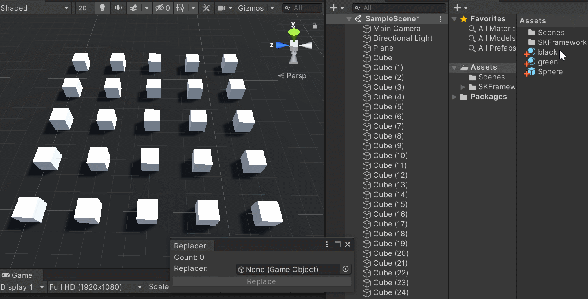Open the effects visibility icon in Scene toolbar
The image size is (588, 299).
point(133,8)
